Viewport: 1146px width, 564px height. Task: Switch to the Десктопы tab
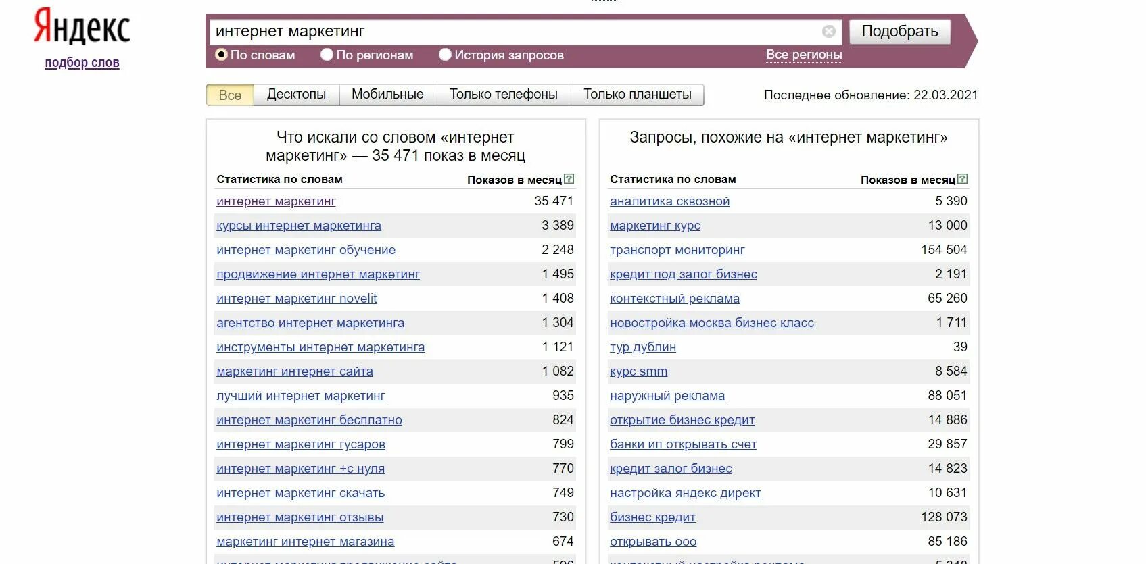296,95
